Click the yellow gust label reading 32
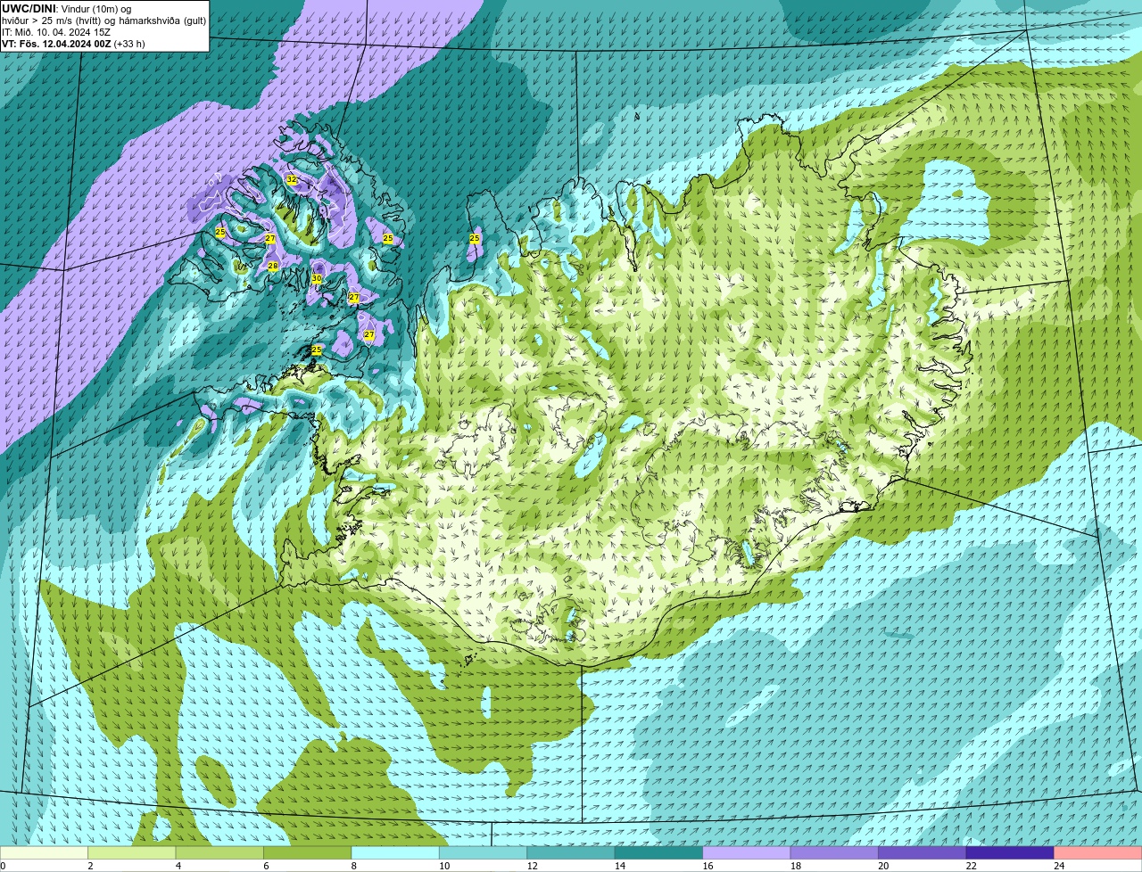This screenshot has height=872, width=1142. 292,180
